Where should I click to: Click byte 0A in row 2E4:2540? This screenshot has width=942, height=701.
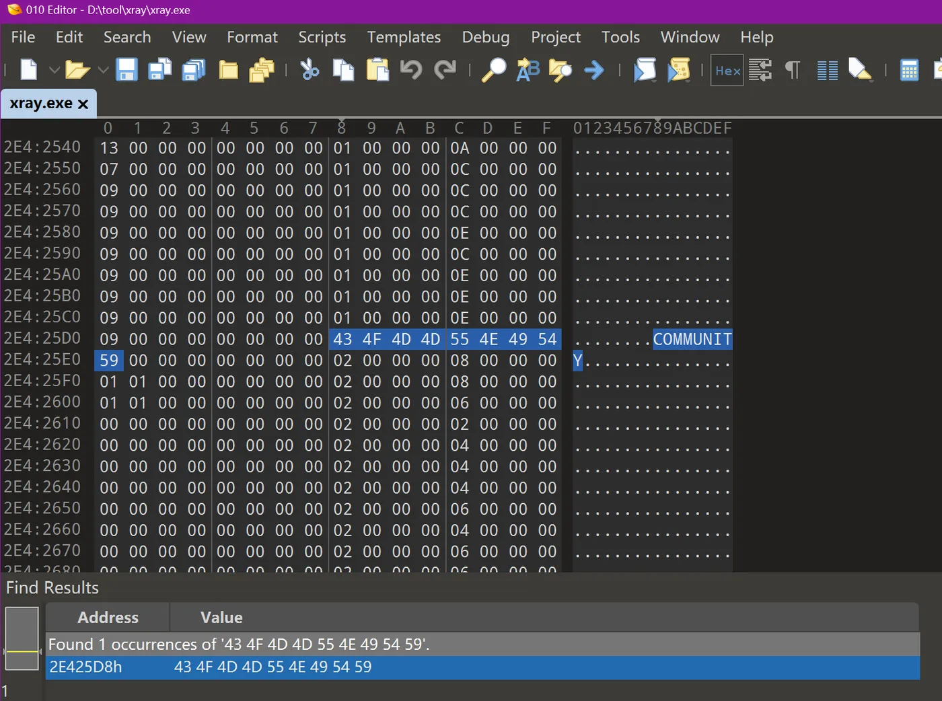point(460,148)
